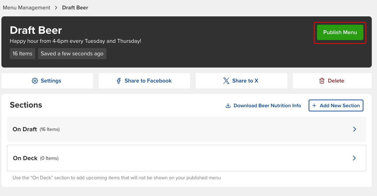Screen dimensions: 377x196
Task: Click the breadcrumb arrow after Menu Management
Action: point(56,8)
